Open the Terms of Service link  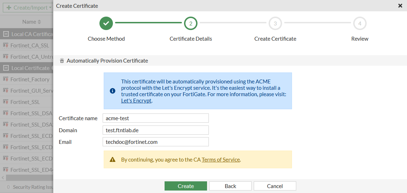pyautogui.click(x=220, y=160)
